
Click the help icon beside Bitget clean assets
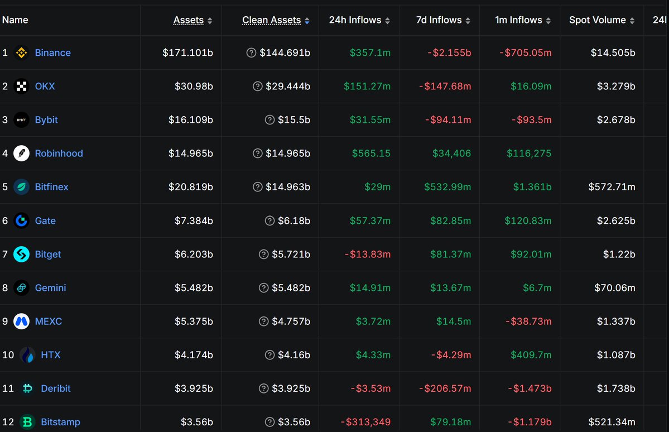(x=264, y=255)
